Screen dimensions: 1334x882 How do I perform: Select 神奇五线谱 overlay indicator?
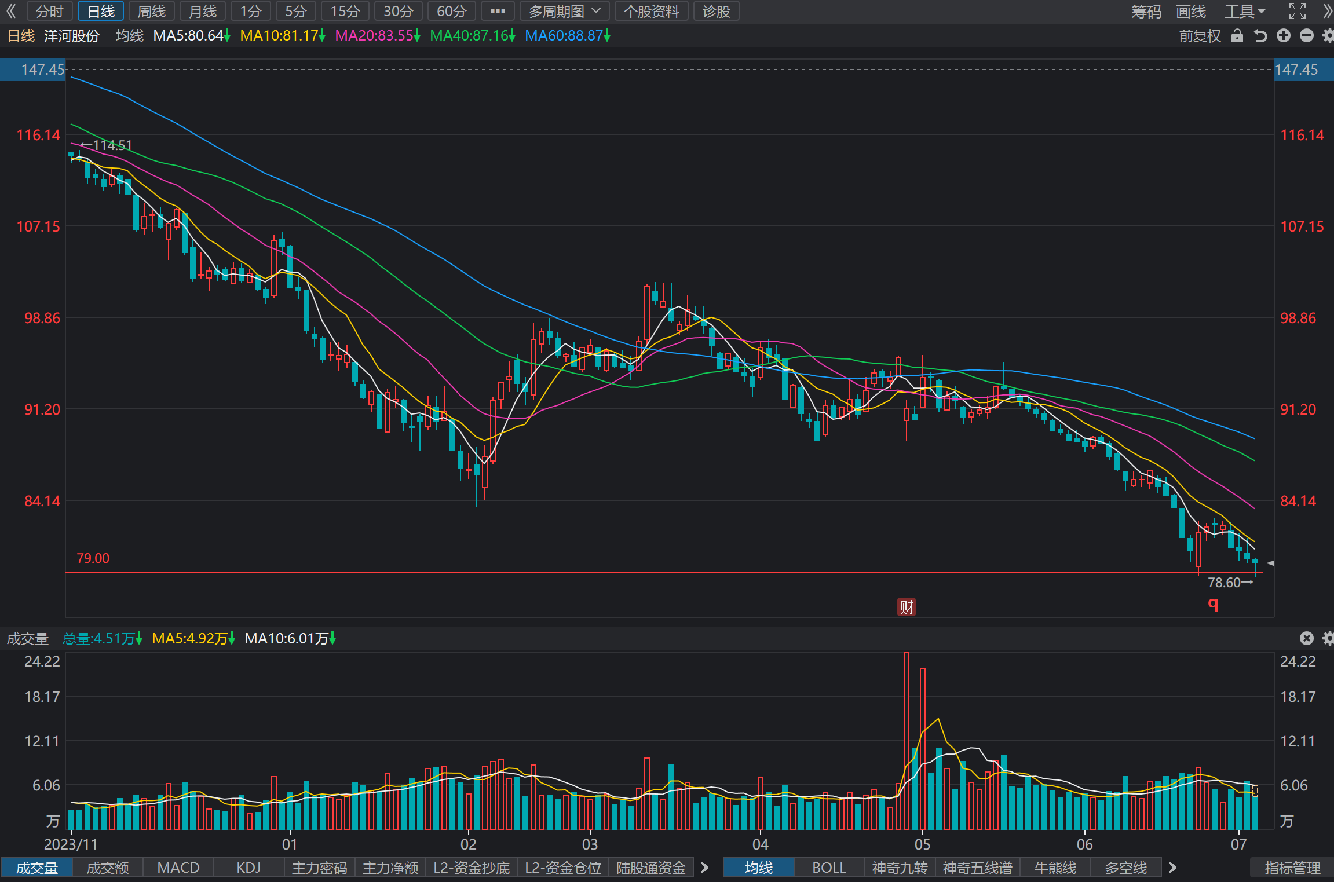978,868
